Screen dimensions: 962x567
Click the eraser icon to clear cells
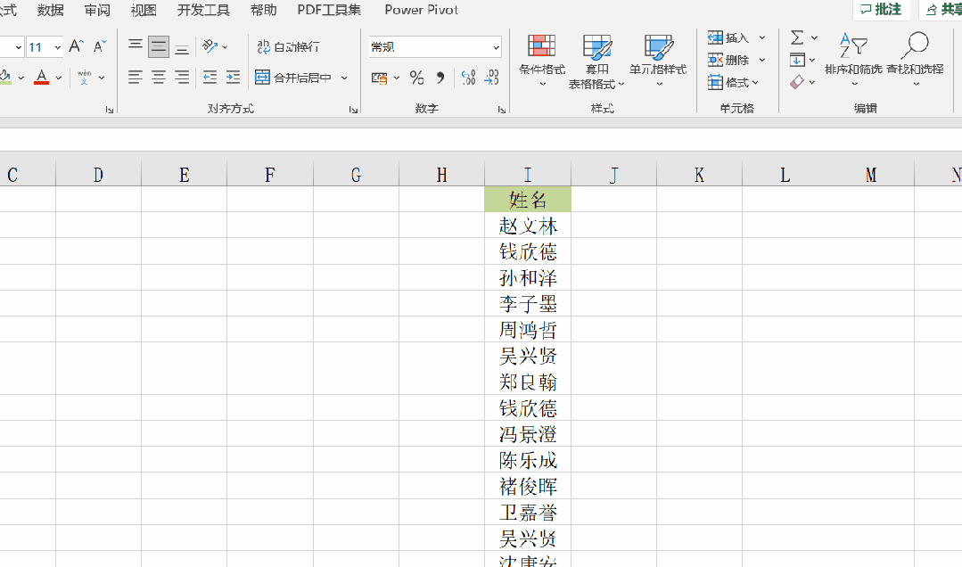798,81
